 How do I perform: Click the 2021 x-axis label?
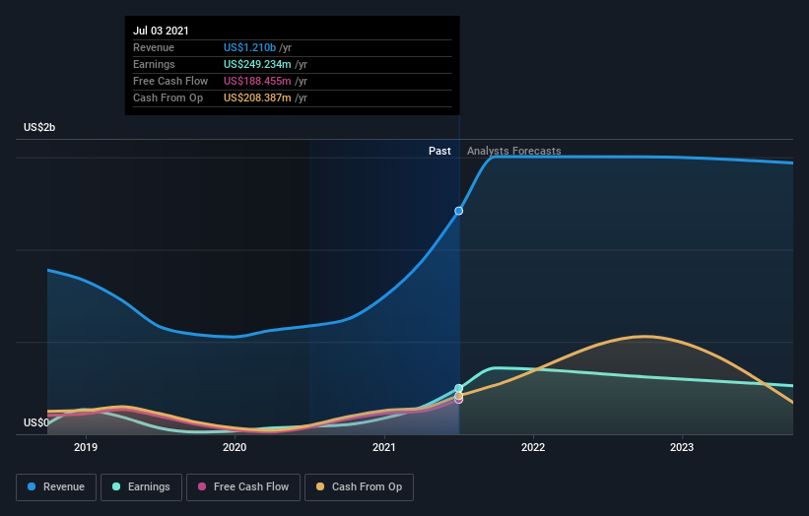pos(384,447)
